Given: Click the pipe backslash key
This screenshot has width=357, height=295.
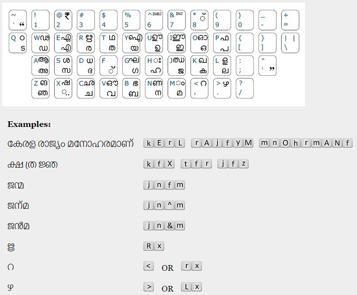Looking at the screenshot, I should (290, 43).
